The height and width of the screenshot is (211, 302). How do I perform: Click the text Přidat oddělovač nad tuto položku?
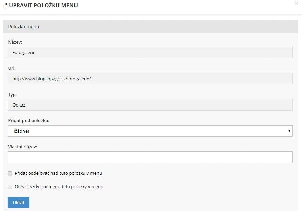pyautogui.click(x=58, y=173)
